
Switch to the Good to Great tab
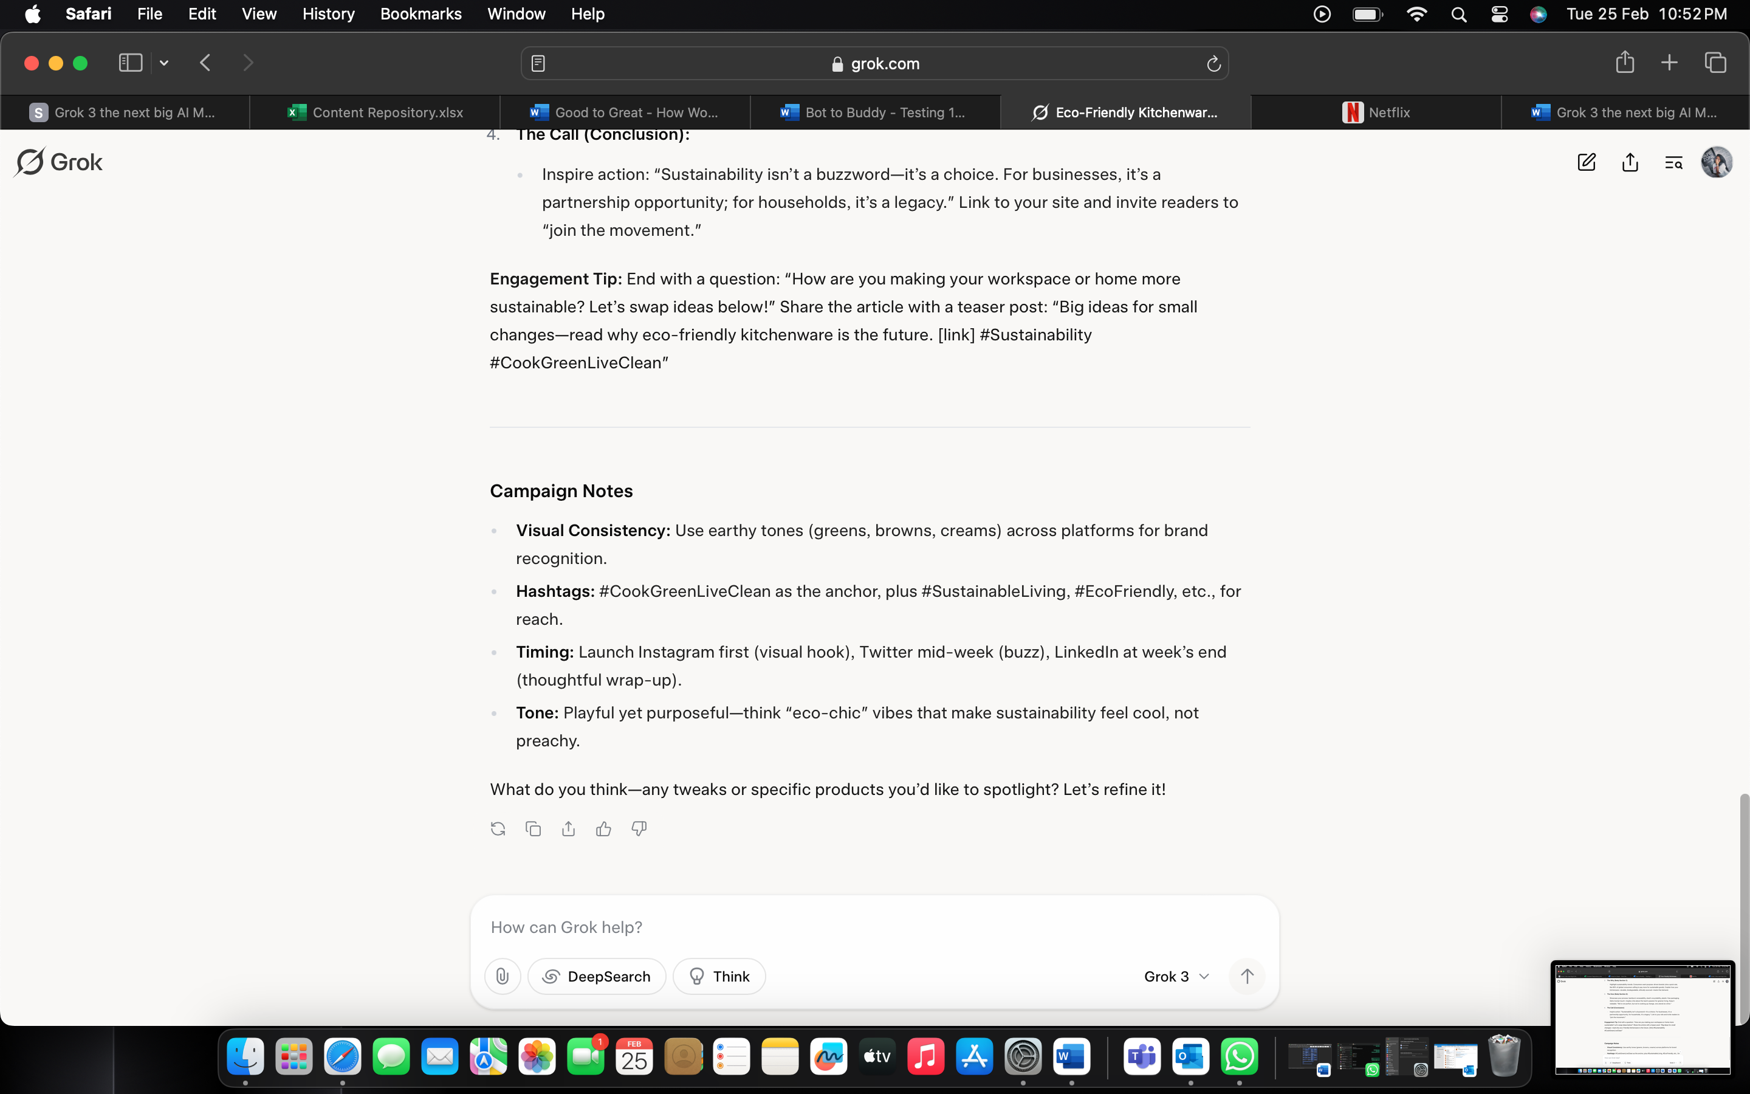tap(625, 112)
